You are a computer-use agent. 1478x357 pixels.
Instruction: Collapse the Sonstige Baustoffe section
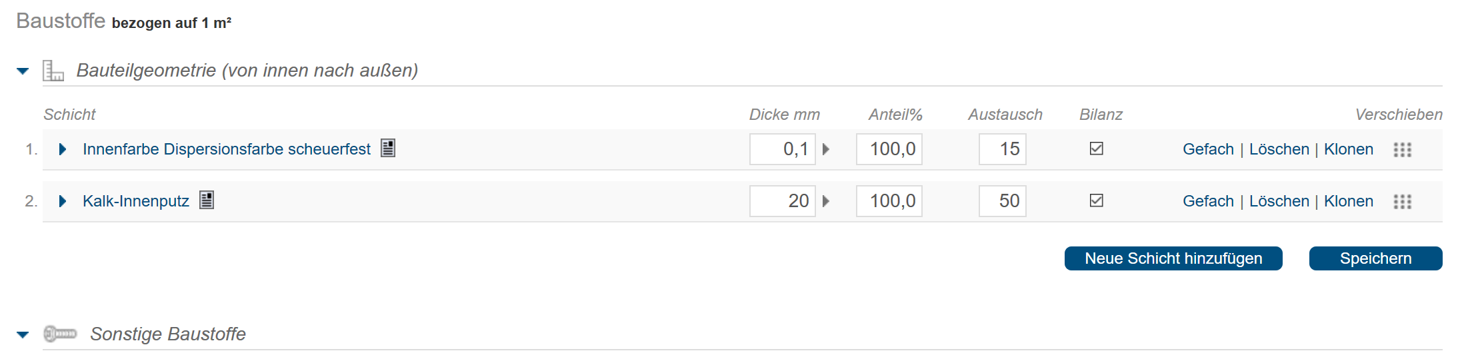[23, 334]
